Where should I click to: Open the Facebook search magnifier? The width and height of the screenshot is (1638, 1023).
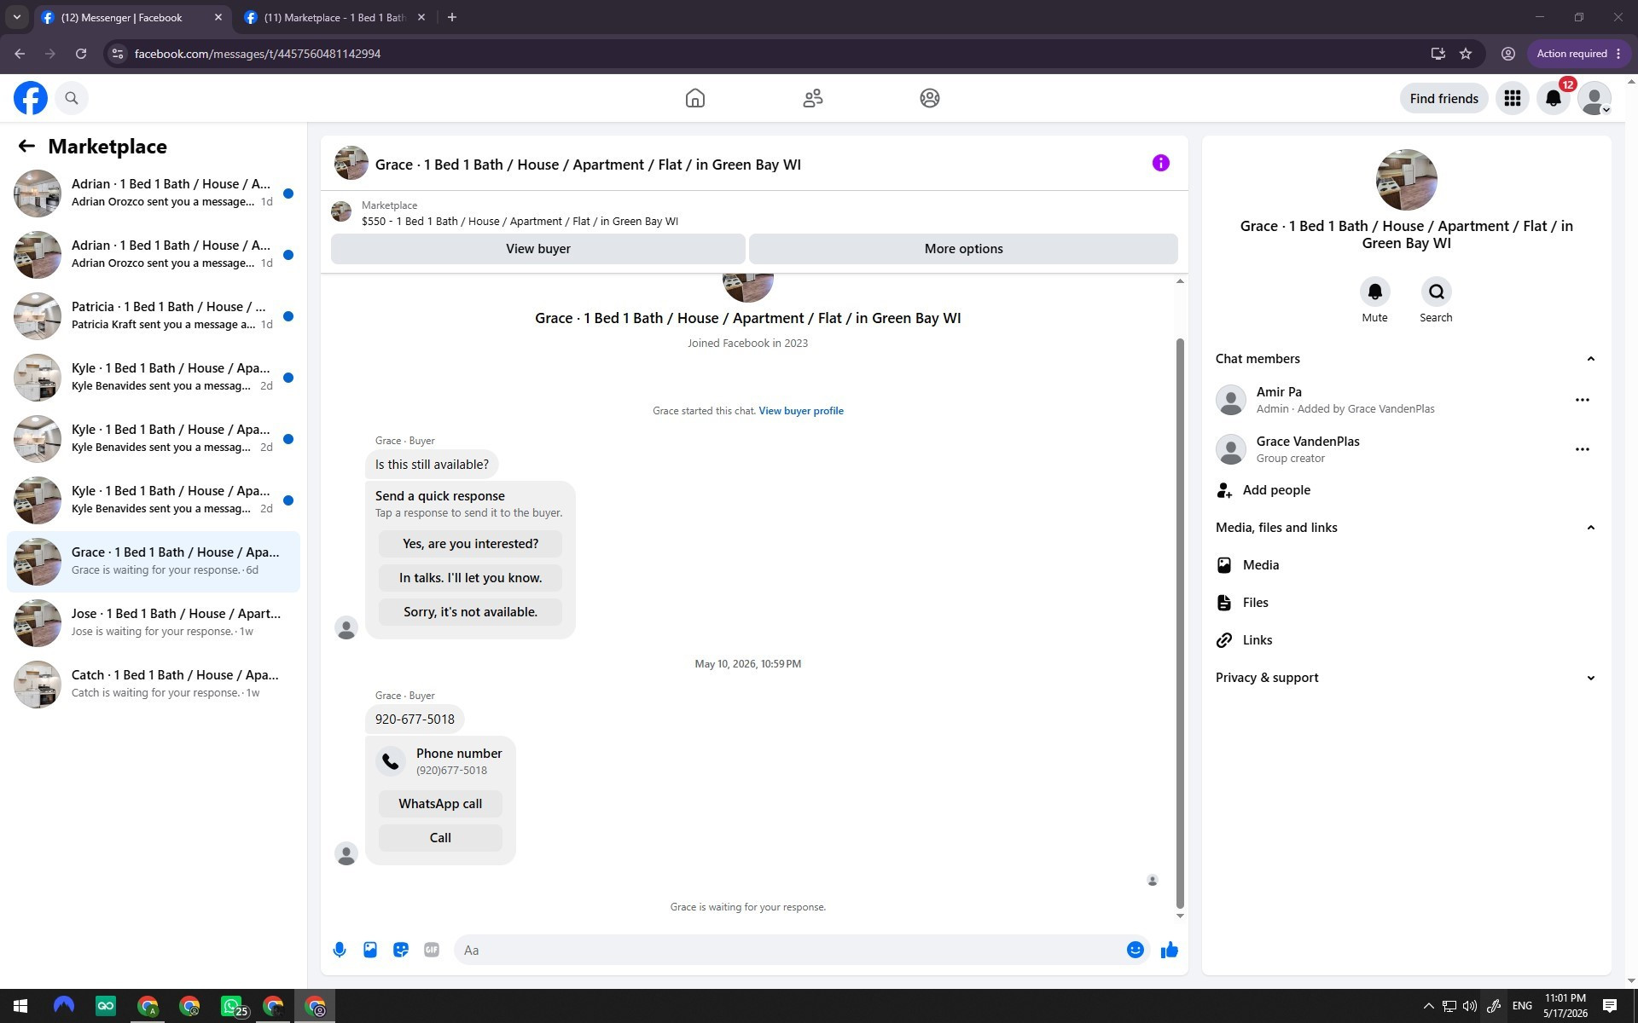pyautogui.click(x=72, y=98)
